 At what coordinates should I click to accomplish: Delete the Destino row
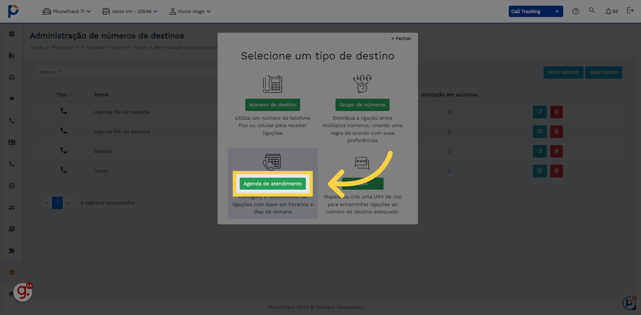coord(556,151)
